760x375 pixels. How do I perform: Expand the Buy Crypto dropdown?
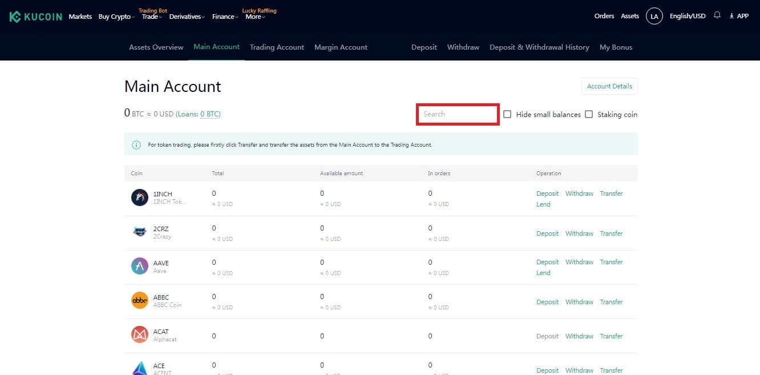tap(116, 17)
